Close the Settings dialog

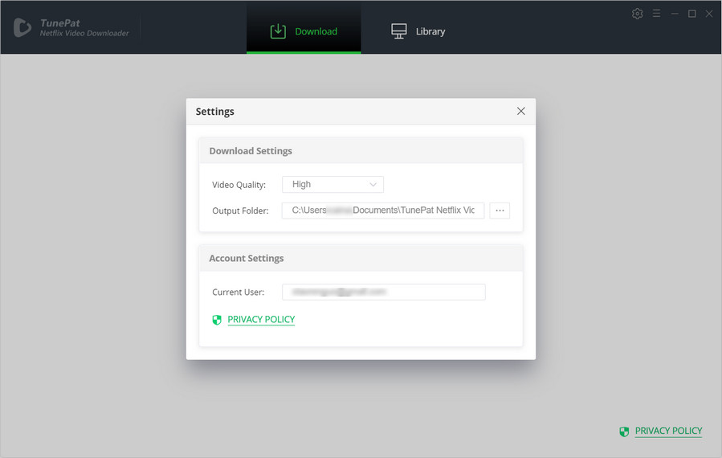520,111
